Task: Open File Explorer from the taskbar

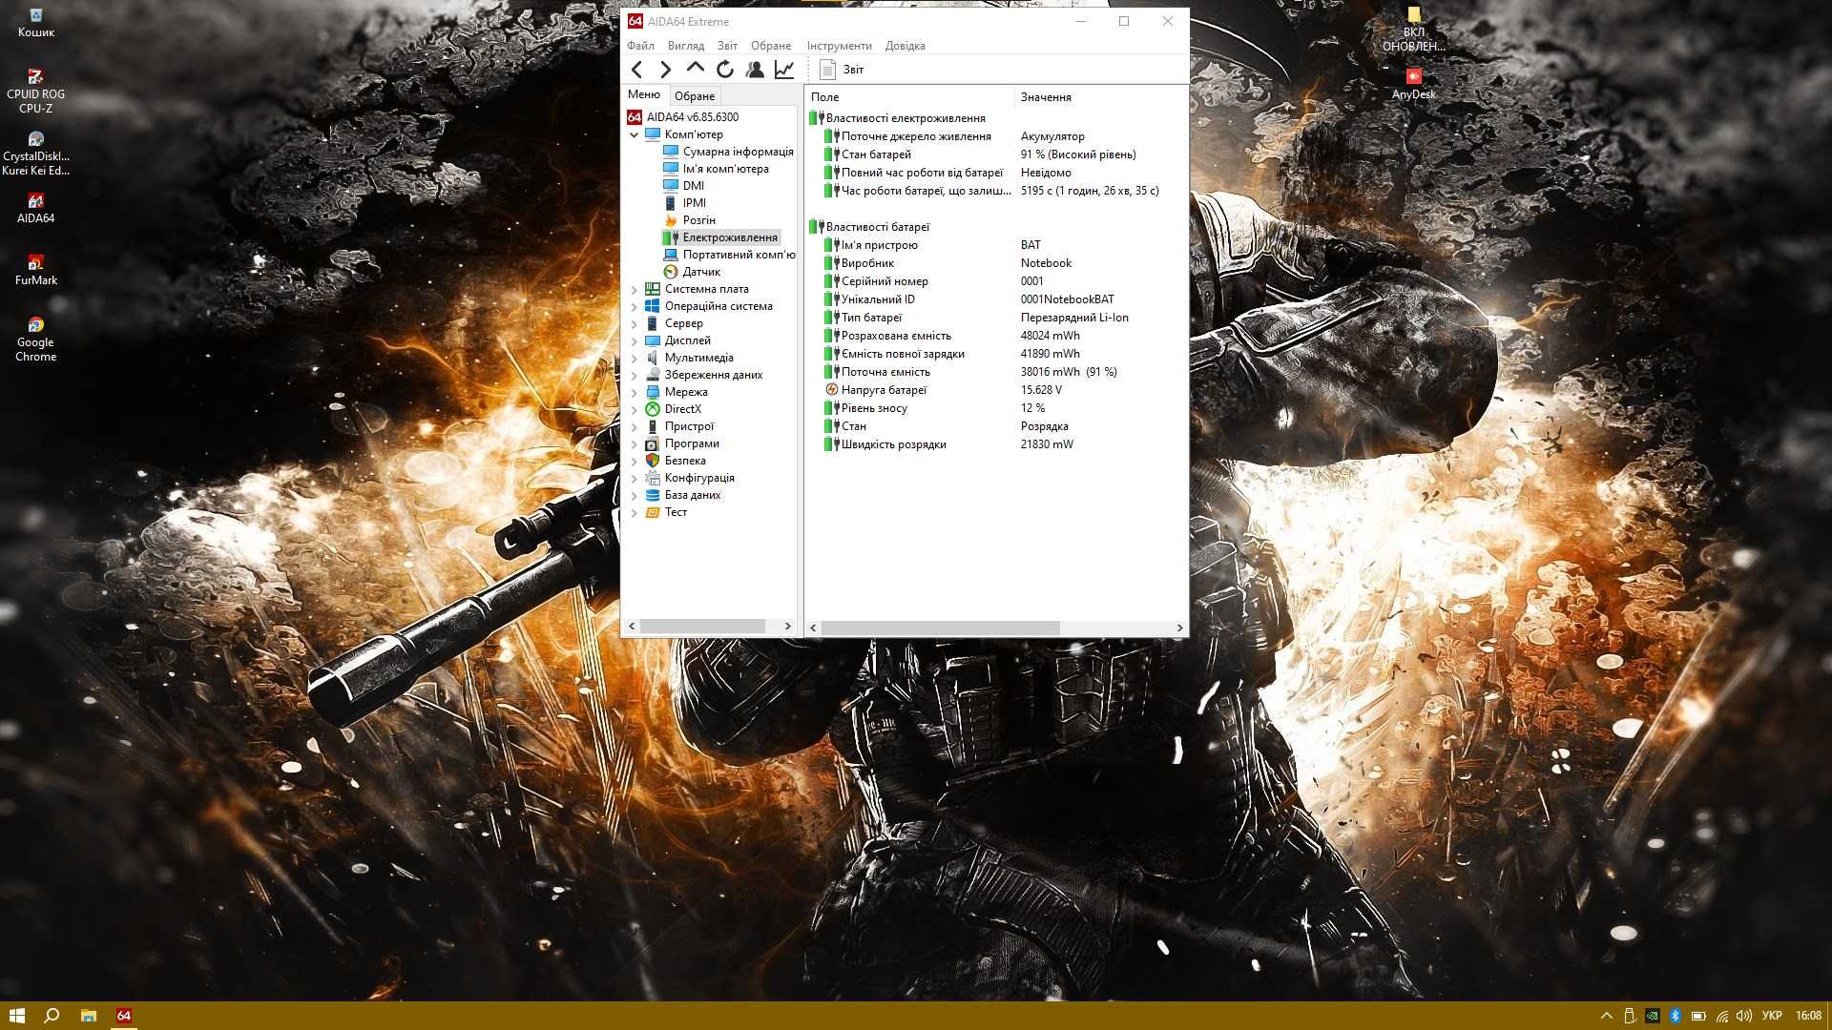Action: tap(89, 1016)
